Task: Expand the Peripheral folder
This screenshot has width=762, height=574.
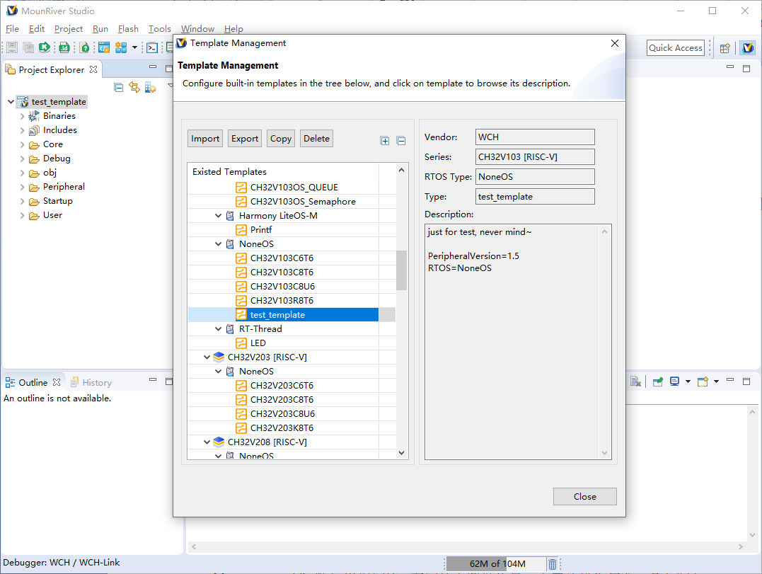Action: coord(22,187)
